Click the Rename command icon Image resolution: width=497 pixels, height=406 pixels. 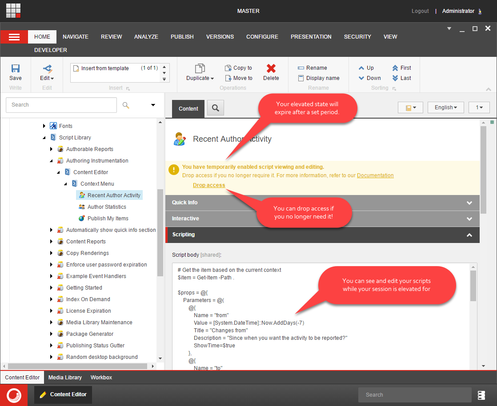click(x=301, y=68)
